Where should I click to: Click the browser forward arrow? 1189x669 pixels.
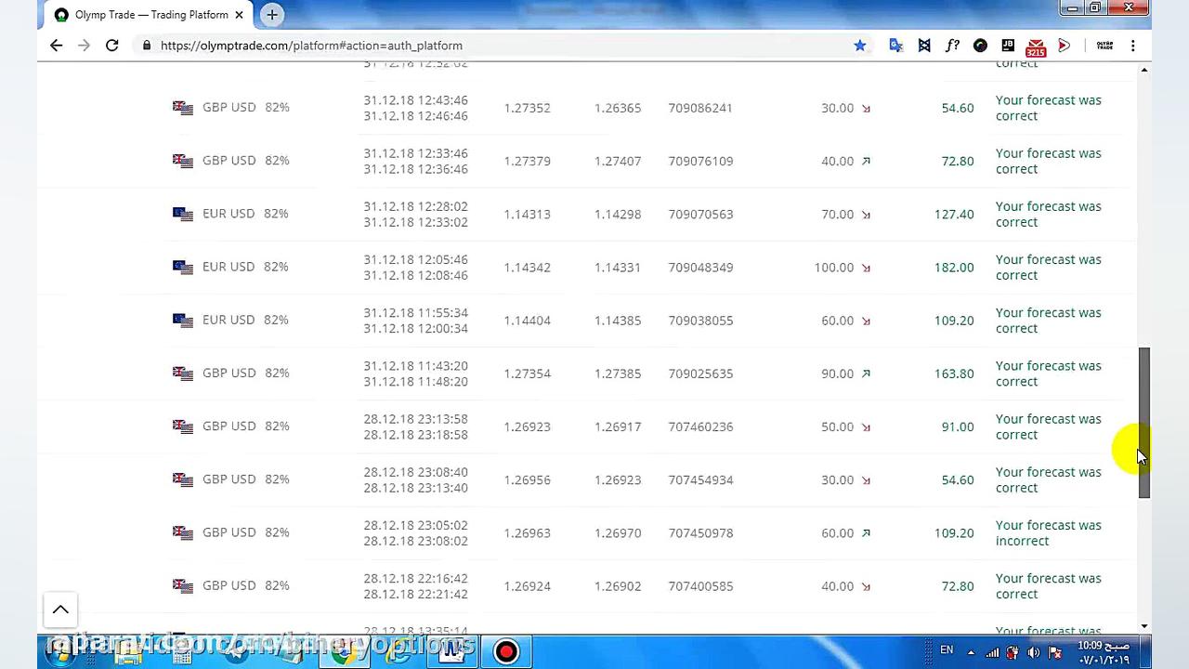tap(84, 46)
